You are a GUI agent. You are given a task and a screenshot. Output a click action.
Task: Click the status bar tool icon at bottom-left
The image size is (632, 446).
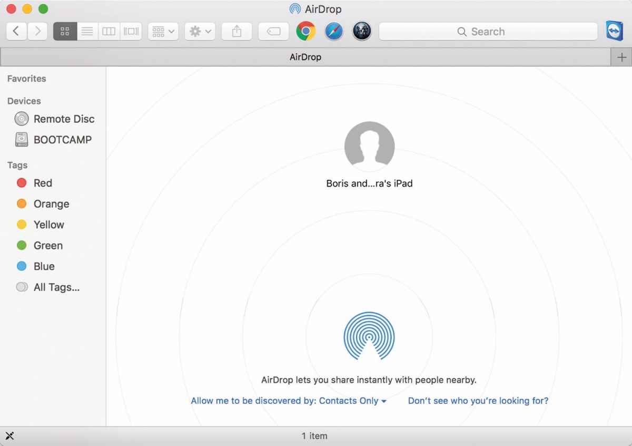9,435
